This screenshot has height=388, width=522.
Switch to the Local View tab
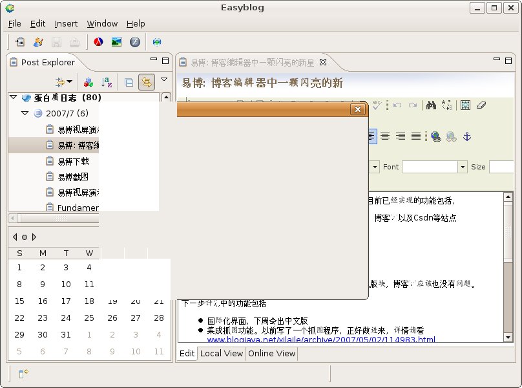[222, 353]
